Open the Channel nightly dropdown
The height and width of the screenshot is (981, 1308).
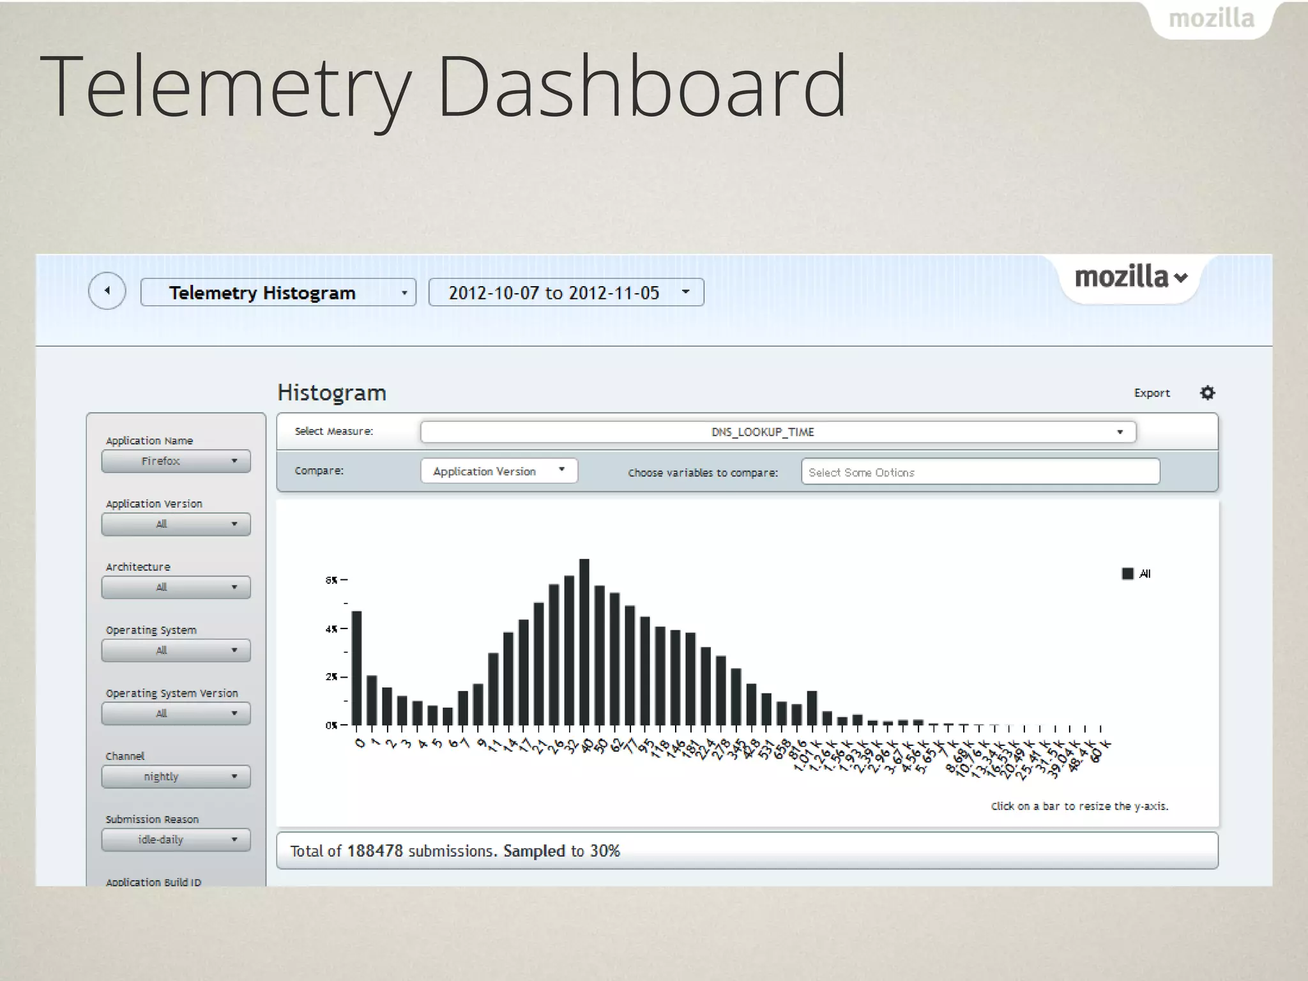(x=176, y=777)
